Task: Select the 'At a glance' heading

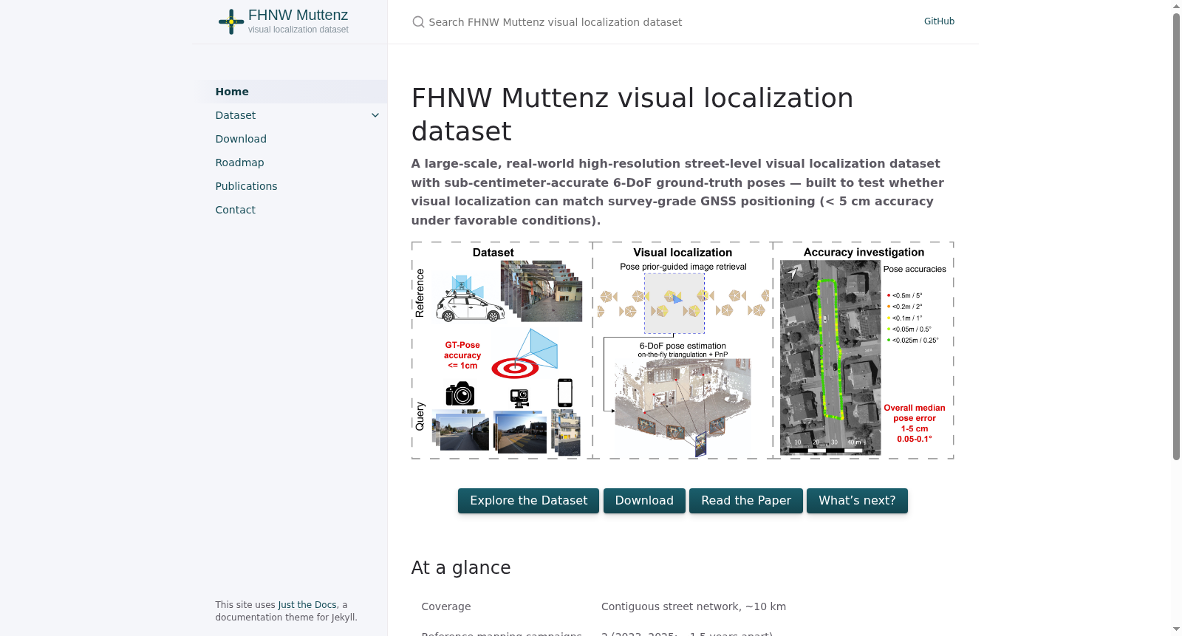Action: [x=461, y=567]
